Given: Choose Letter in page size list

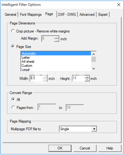Looking at the screenshot, I should [x=56, y=58].
